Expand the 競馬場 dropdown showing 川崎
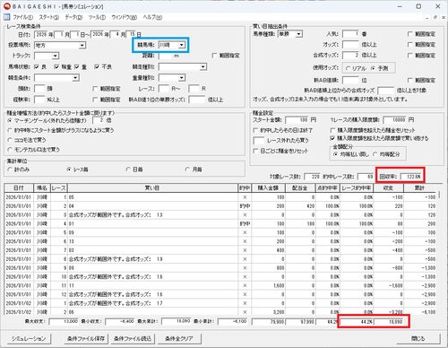 [182, 45]
